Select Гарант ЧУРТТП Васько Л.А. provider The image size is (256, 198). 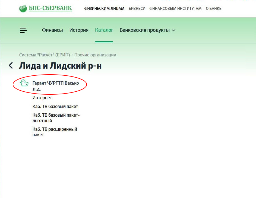click(56, 86)
